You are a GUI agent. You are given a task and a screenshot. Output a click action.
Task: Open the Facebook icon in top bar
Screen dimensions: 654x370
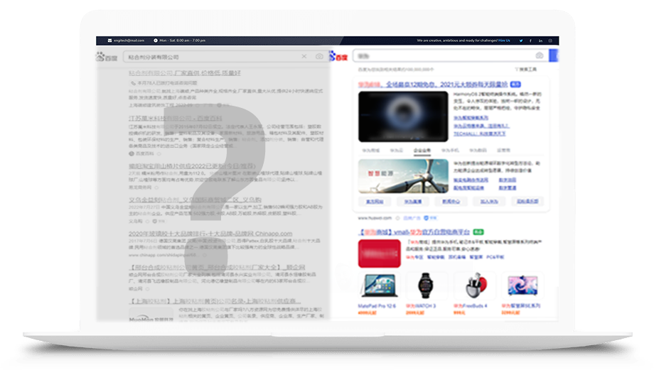tap(530, 40)
